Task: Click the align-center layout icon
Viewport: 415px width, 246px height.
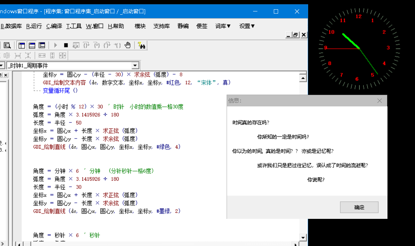Action: click(x=7, y=55)
